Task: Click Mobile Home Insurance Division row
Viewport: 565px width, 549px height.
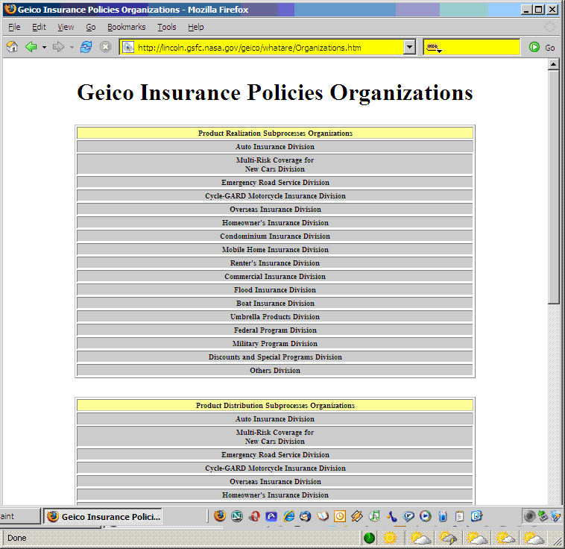Action: (275, 250)
